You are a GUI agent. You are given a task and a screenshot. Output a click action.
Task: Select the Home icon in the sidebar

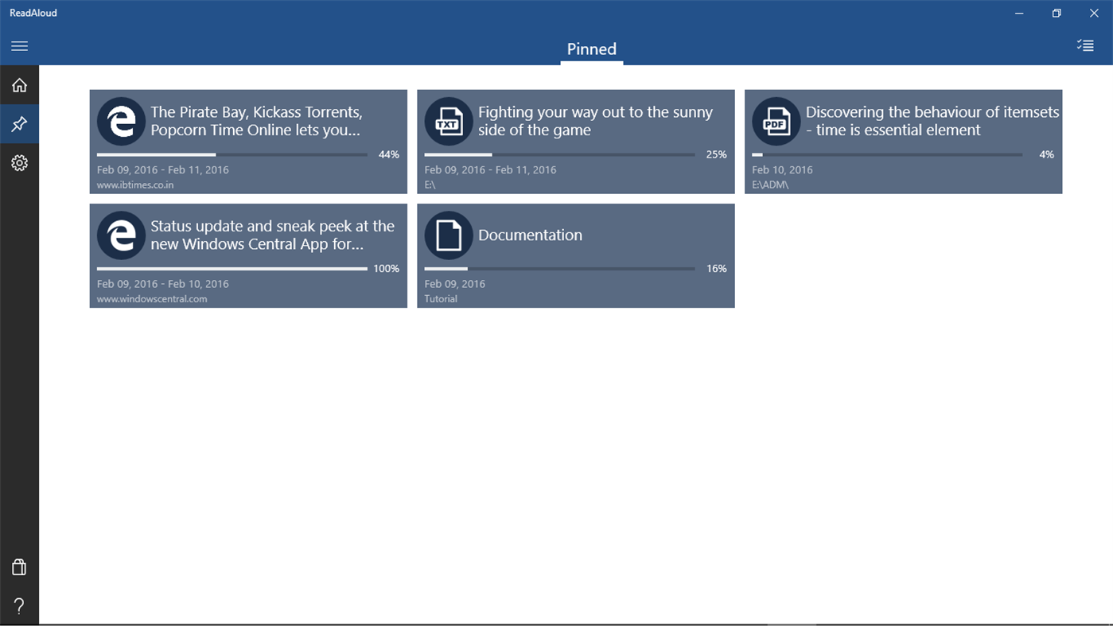click(x=18, y=85)
